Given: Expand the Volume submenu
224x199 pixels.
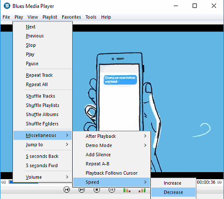Looking at the screenshot, I should [x=42, y=177].
